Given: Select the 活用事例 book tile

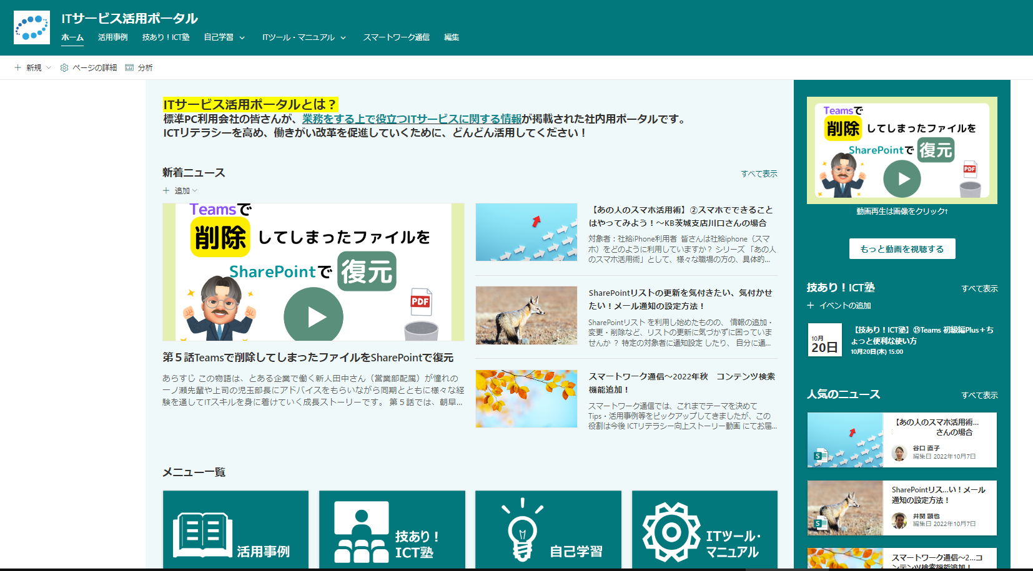Looking at the screenshot, I should pos(235,530).
